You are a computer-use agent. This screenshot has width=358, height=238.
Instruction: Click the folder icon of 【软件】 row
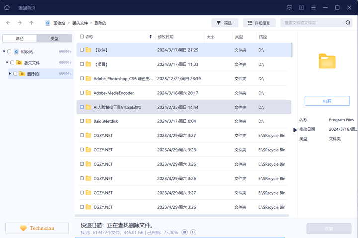pos(89,50)
